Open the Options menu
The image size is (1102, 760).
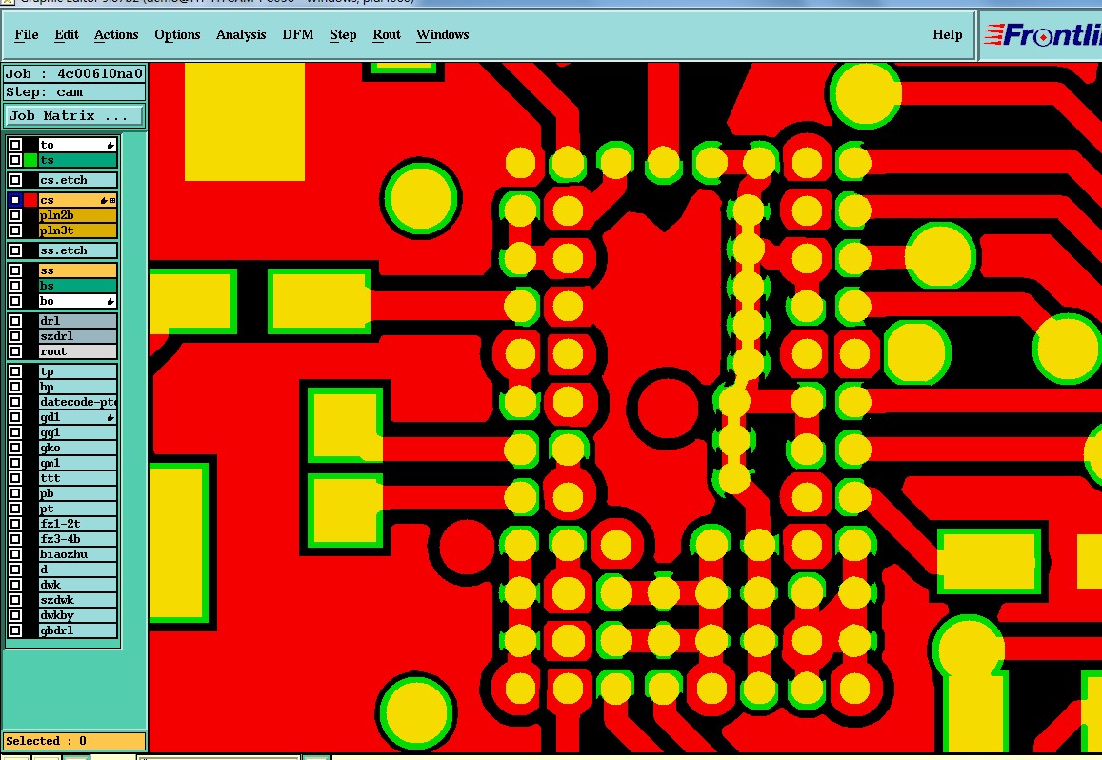[x=177, y=34]
